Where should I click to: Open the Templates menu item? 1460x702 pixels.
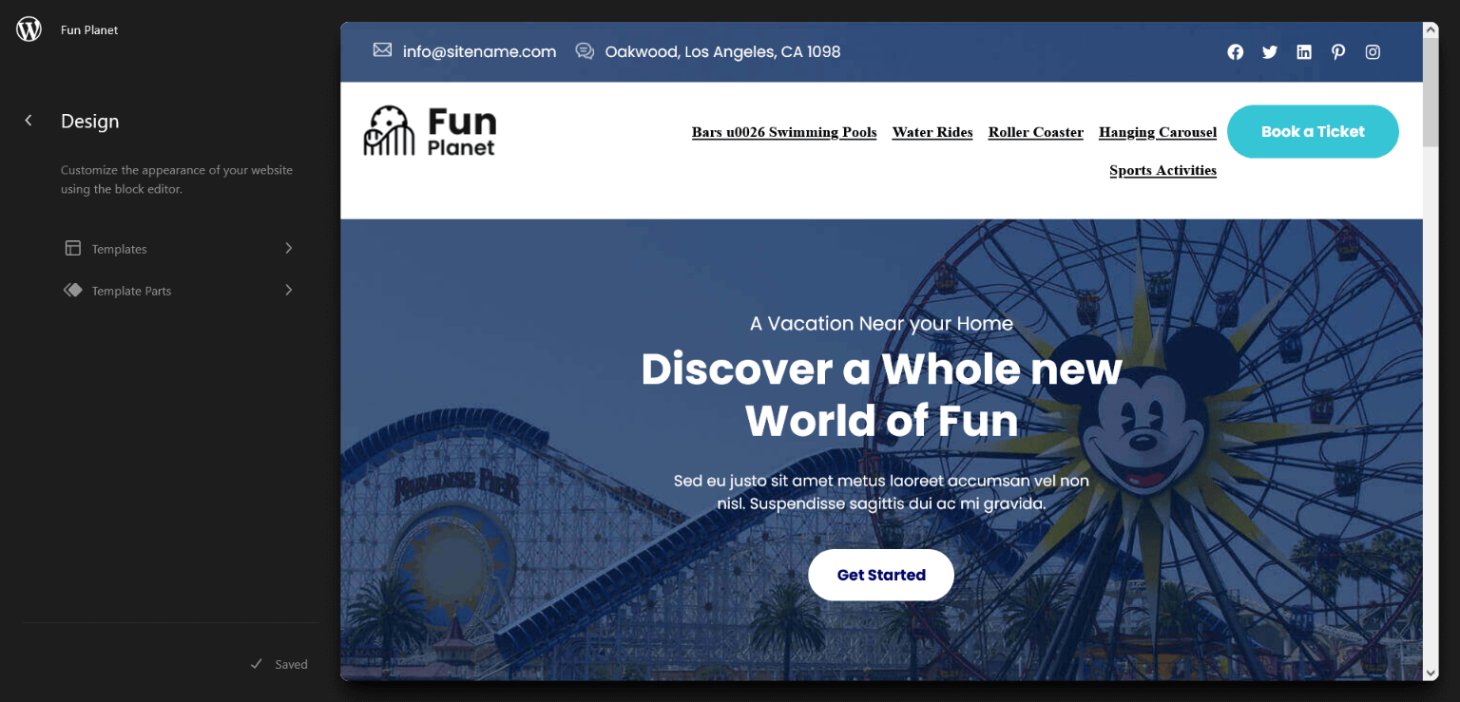[179, 248]
